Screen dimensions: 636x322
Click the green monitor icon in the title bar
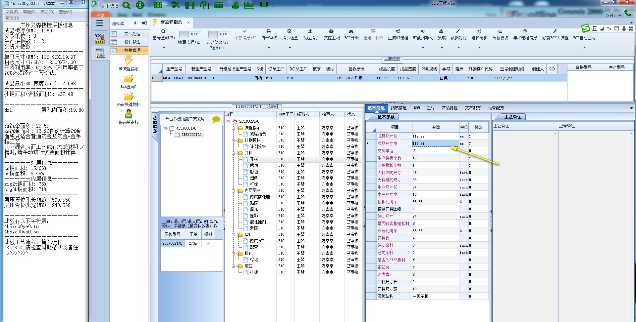point(264,5)
